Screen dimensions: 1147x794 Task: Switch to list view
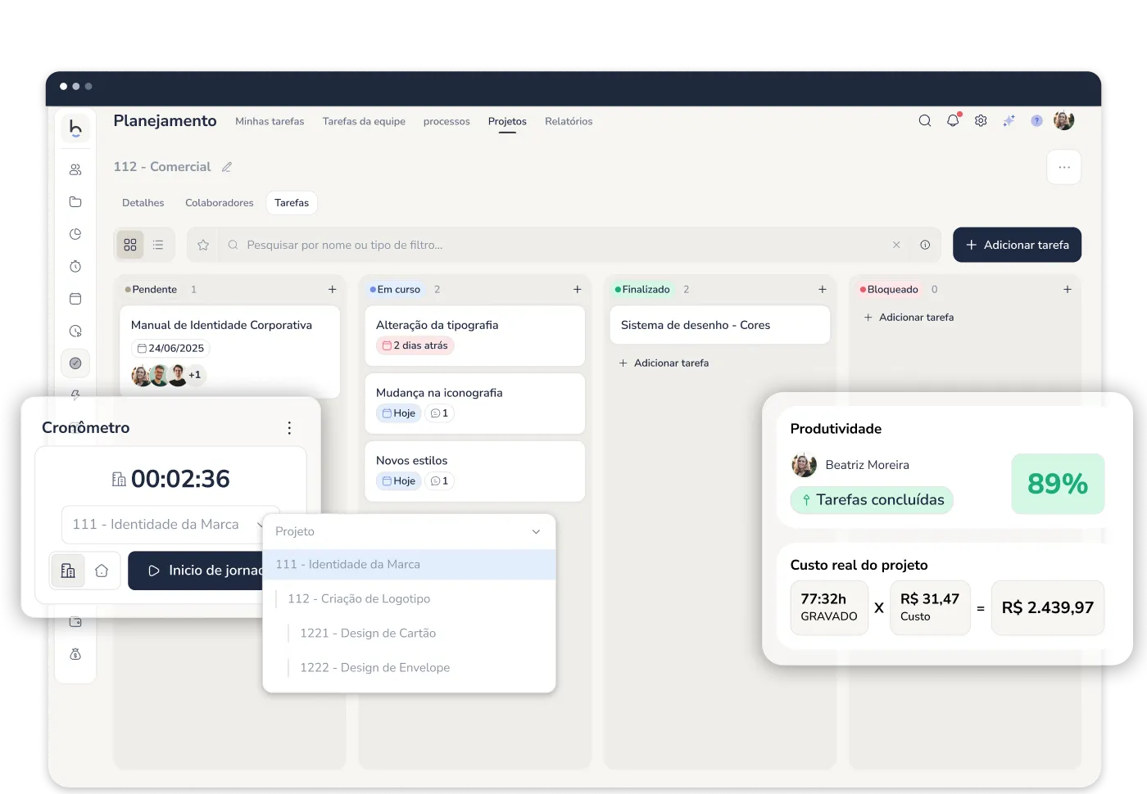(x=158, y=245)
